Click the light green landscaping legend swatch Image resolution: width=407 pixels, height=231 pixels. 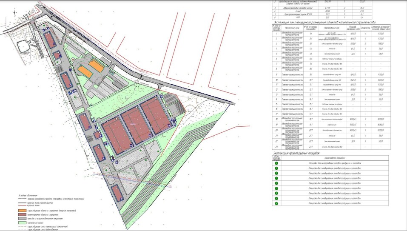[x=22, y=222]
